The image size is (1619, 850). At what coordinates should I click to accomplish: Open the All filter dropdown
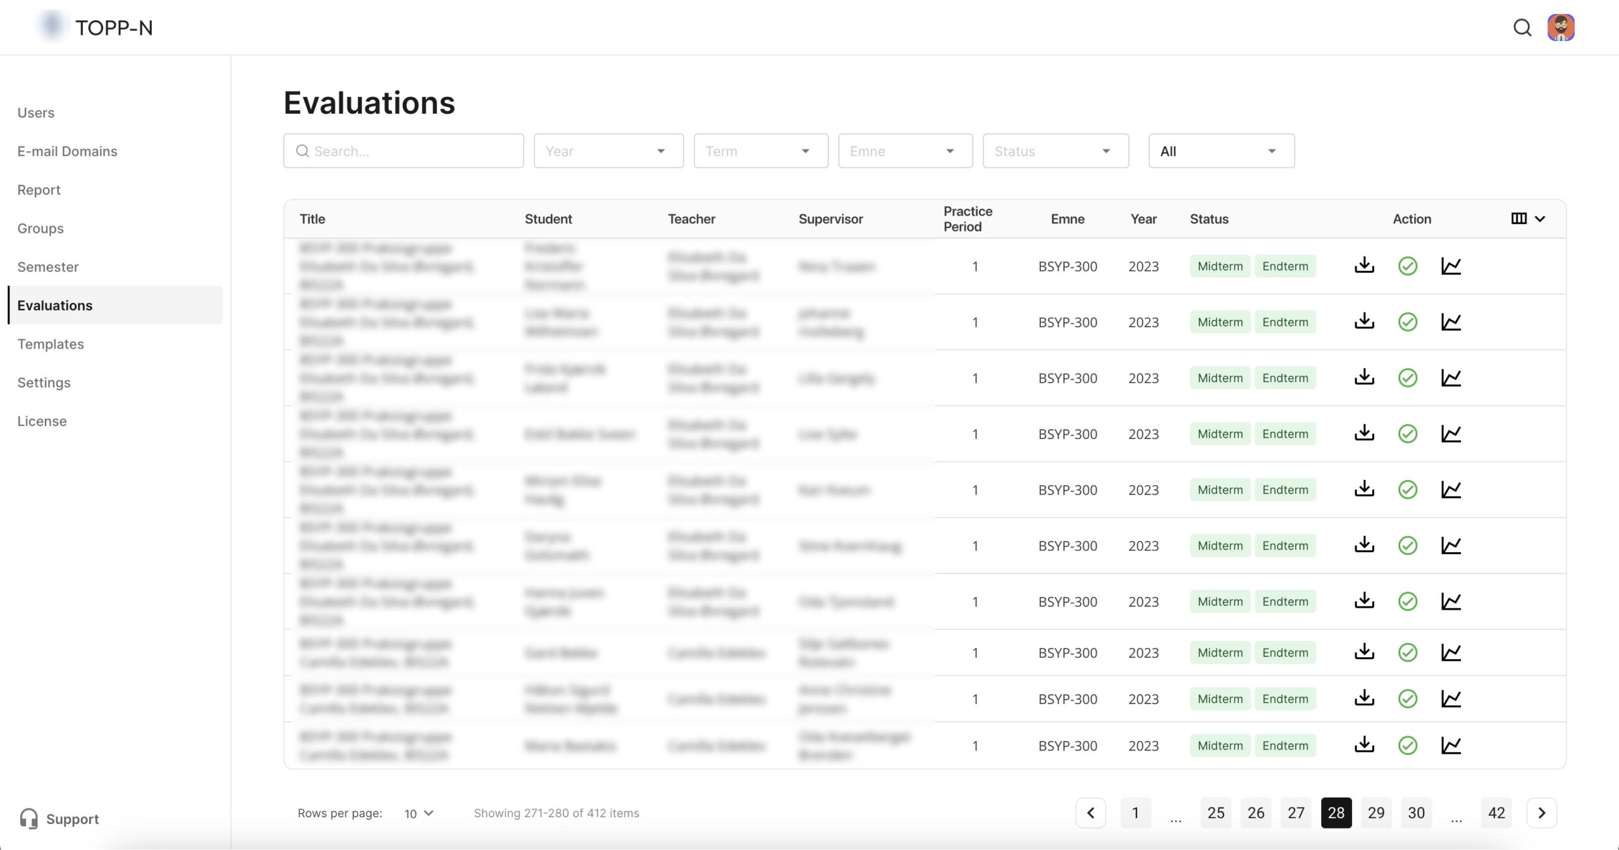(1221, 151)
